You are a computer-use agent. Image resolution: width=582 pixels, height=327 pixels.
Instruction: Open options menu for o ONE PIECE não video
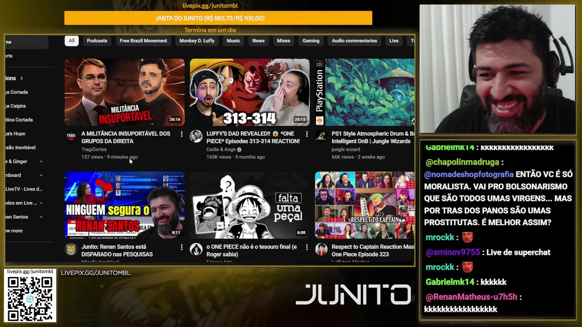point(306,247)
